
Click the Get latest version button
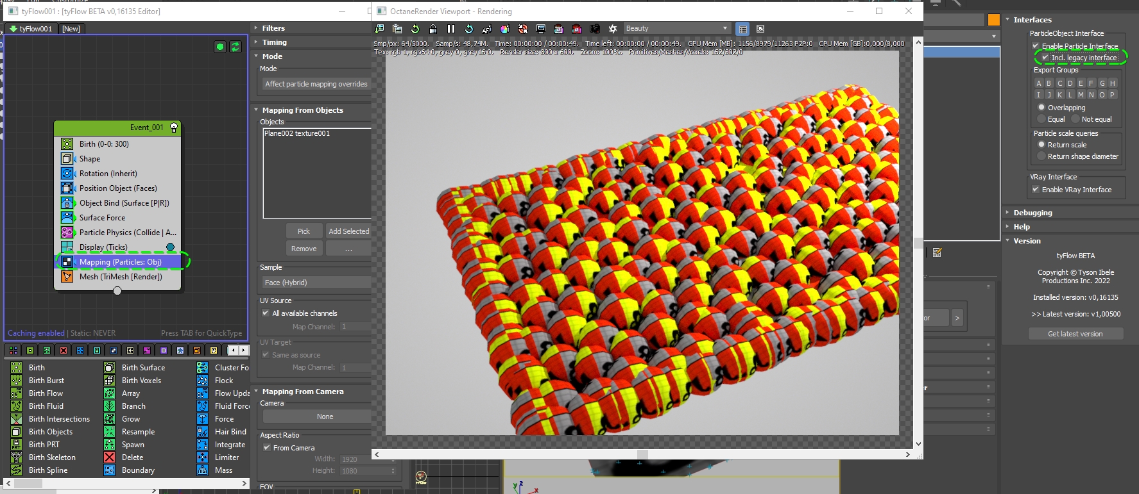(x=1075, y=334)
